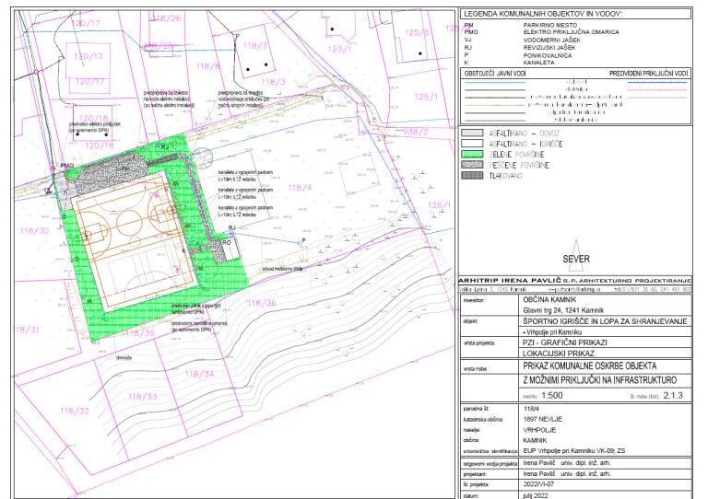Screen dimensions: 708x499
Task: Click the PMO marker left of the court
Action: 66,166
